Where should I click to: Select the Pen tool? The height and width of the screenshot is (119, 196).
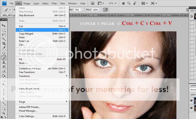point(4,90)
